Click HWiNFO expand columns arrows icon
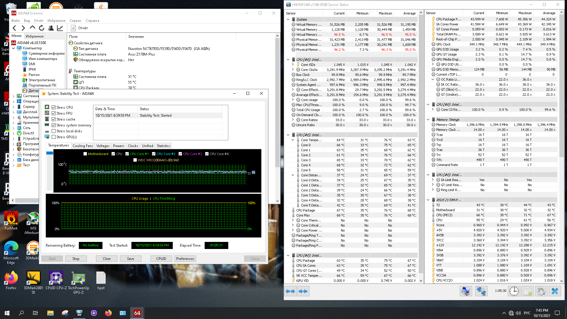The width and height of the screenshot is (567, 319). pos(290,291)
